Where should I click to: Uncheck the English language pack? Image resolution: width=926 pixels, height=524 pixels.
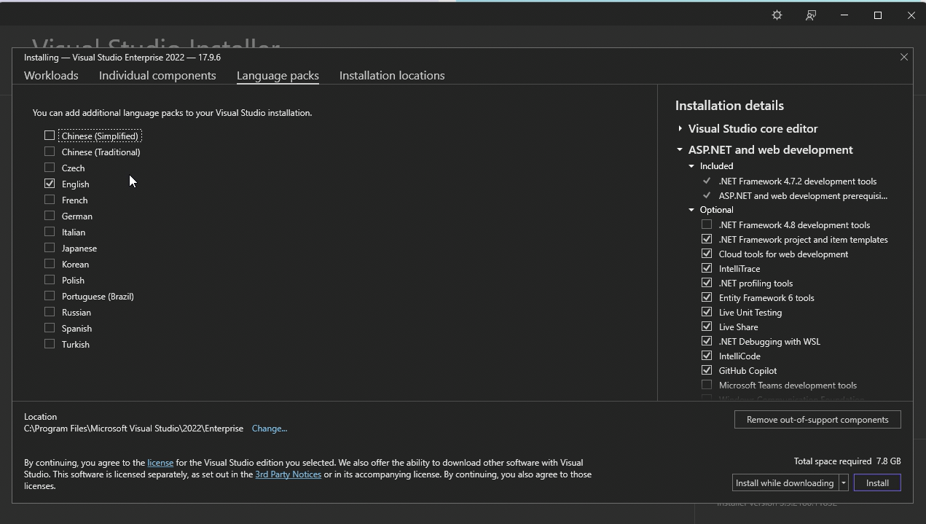pos(50,184)
